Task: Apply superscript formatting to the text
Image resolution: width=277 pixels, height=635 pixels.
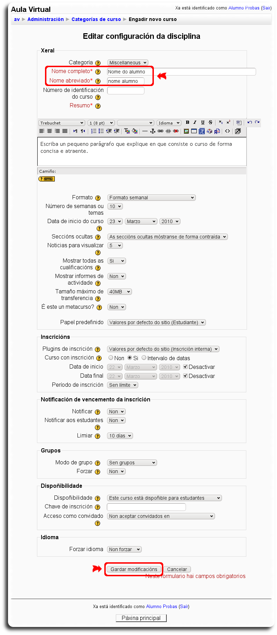Action: click(229, 122)
